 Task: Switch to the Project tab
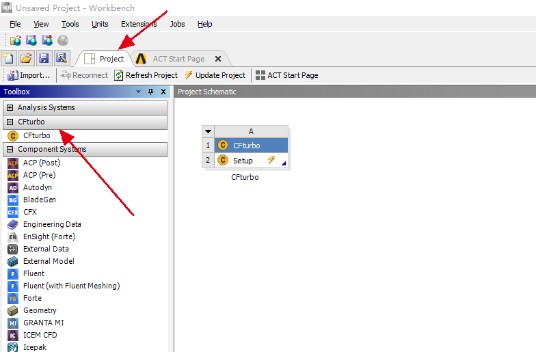[104, 59]
